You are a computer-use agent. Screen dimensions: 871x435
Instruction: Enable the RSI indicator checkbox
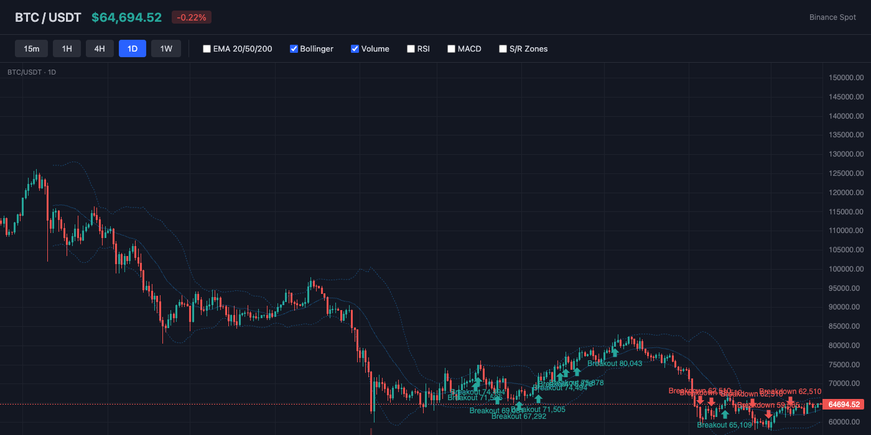(x=411, y=48)
